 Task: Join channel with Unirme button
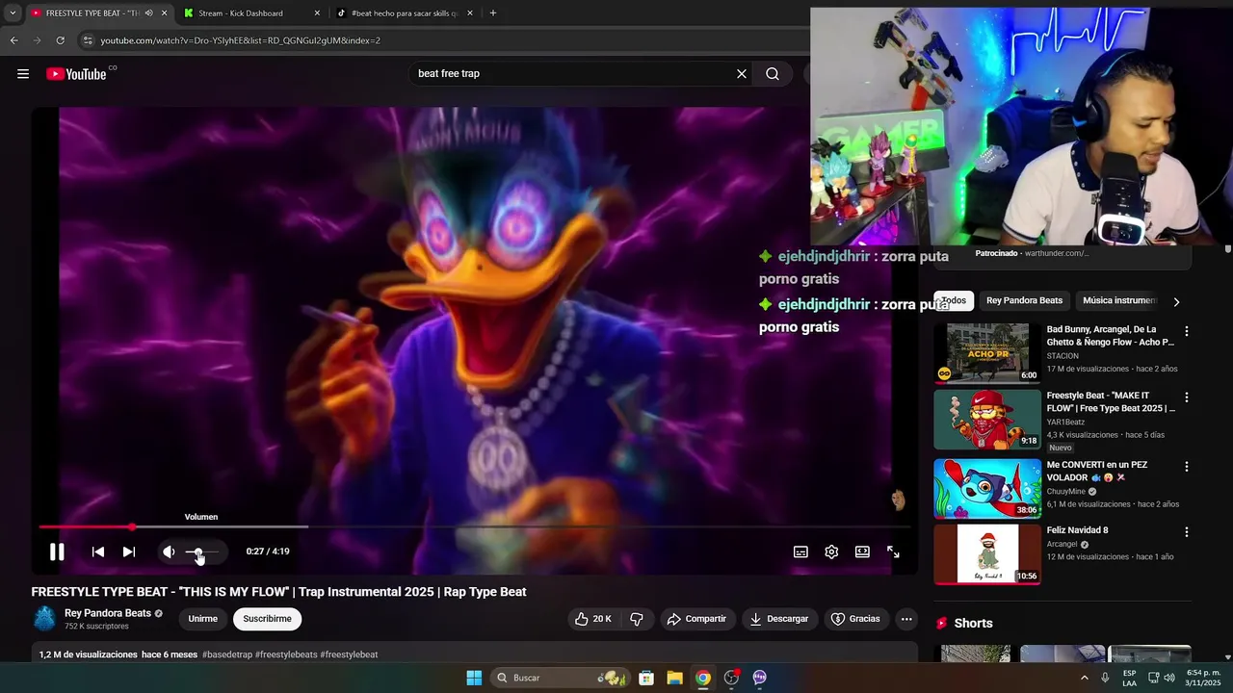coord(202,619)
